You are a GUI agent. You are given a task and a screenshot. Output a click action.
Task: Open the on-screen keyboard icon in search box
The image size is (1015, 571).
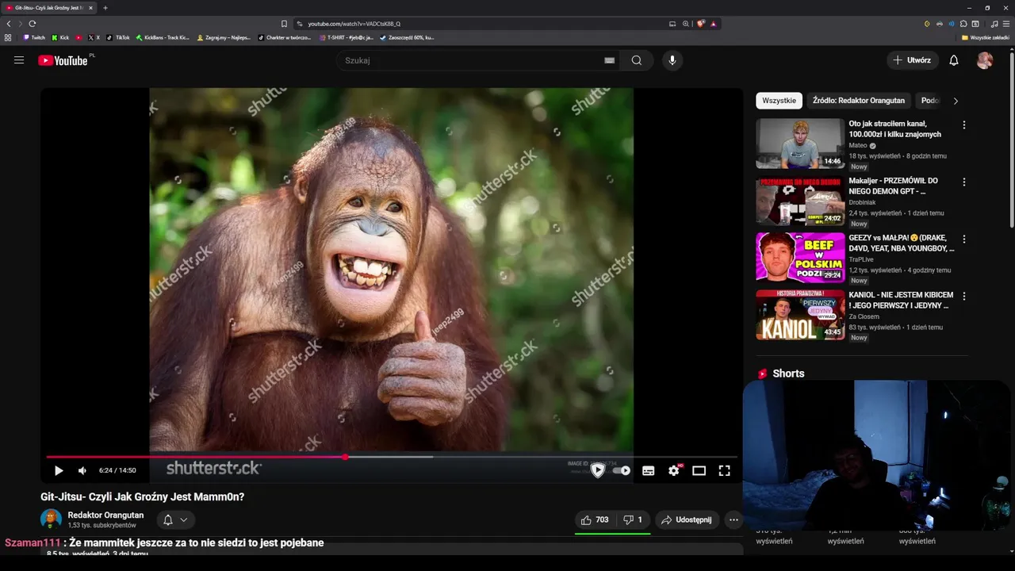609,60
